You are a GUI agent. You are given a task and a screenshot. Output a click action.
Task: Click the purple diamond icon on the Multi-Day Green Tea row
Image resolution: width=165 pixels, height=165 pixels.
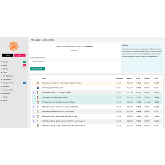[34, 116]
